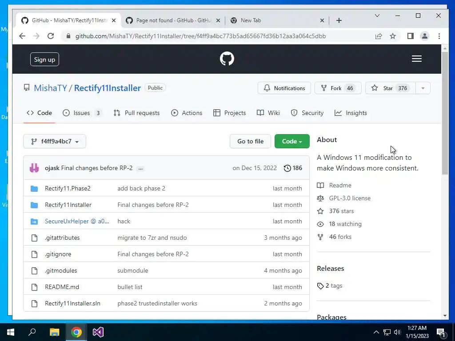Click the Chrome back arrow
The image size is (455, 341).
22,36
